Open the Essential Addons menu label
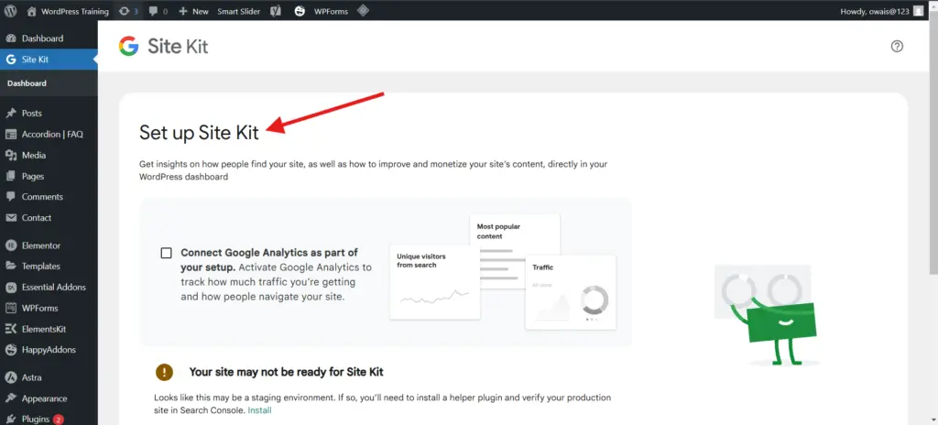Image resolution: width=938 pixels, height=425 pixels. pos(54,288)
